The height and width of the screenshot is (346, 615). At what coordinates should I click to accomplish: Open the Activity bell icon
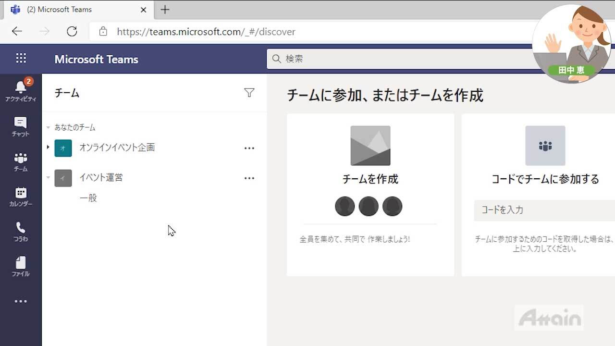point(21,90)
